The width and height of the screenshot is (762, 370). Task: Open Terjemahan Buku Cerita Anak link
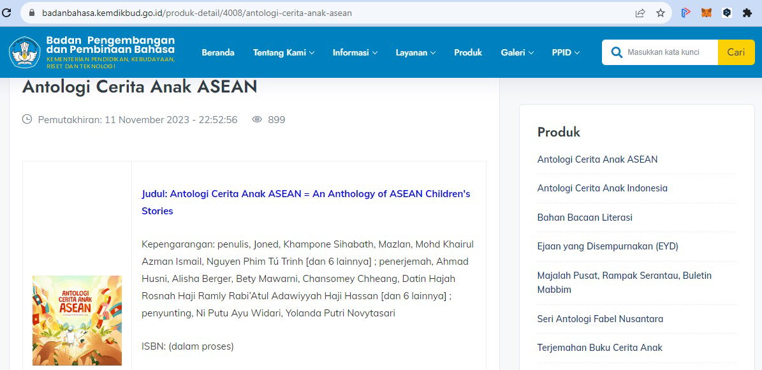tap(599, 348)
